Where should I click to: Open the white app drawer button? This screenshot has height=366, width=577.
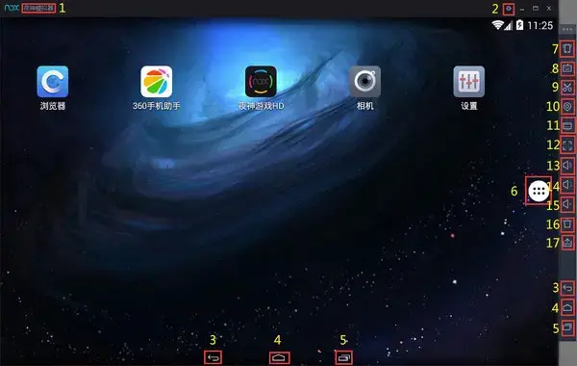pyautogui.click(x=539, y=191)
